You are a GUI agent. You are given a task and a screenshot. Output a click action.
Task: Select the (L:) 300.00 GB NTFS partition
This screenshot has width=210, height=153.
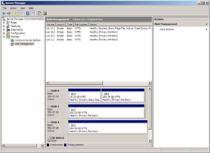tap(106, 113)
